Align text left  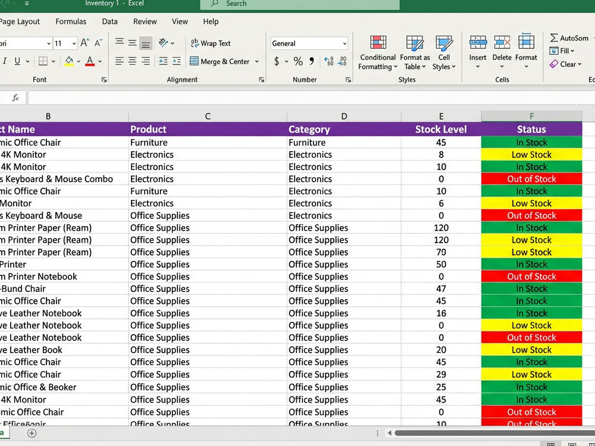click(119, 61)
